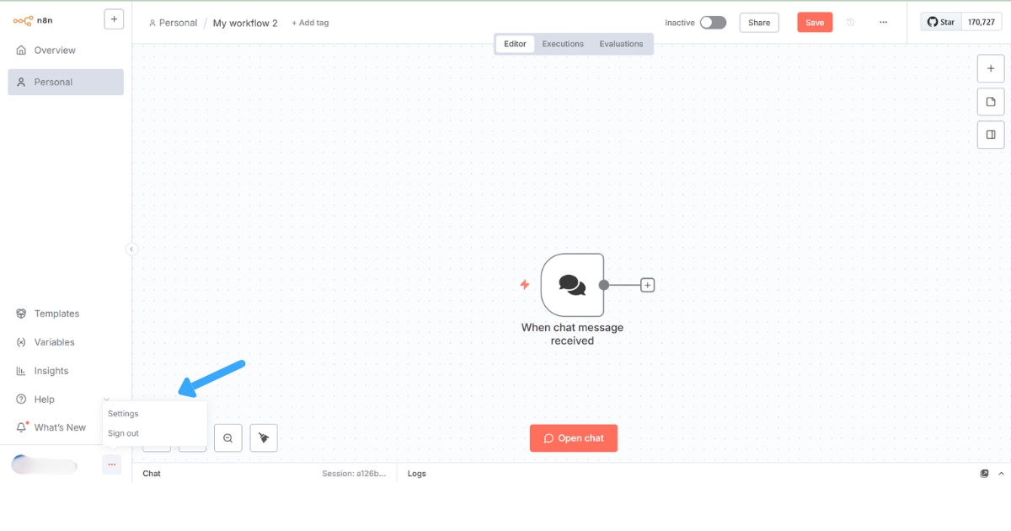The width and height of the screenshot is (1011, 531).
Task: Click the chat trigger node icon
Action: (572, 285)
